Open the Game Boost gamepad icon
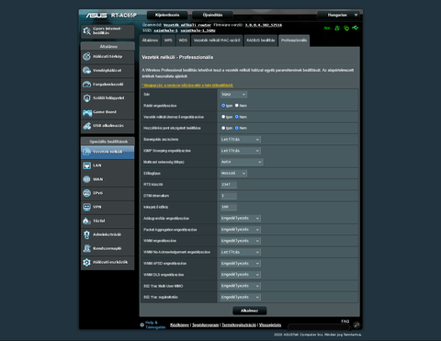This screenshot has width=441, height=341. (87, 112)
